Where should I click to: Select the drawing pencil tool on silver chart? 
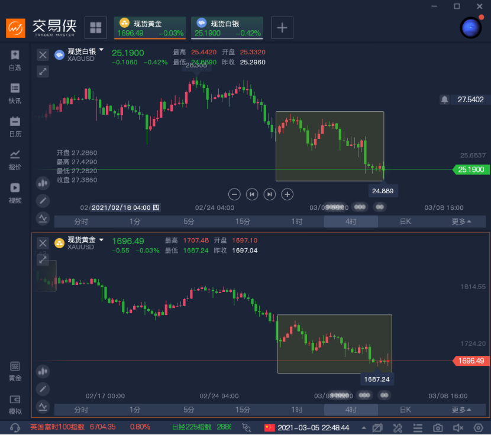click(x=43, y=200)
